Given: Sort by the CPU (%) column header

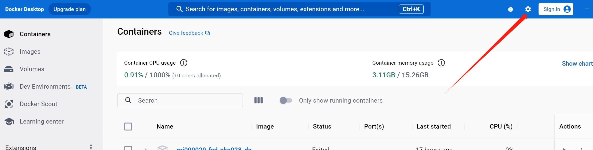Looking at the screenshot, I should tap(501, 127).
